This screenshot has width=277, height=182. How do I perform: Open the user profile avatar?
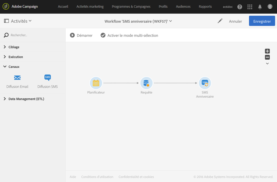pos(270,7)
